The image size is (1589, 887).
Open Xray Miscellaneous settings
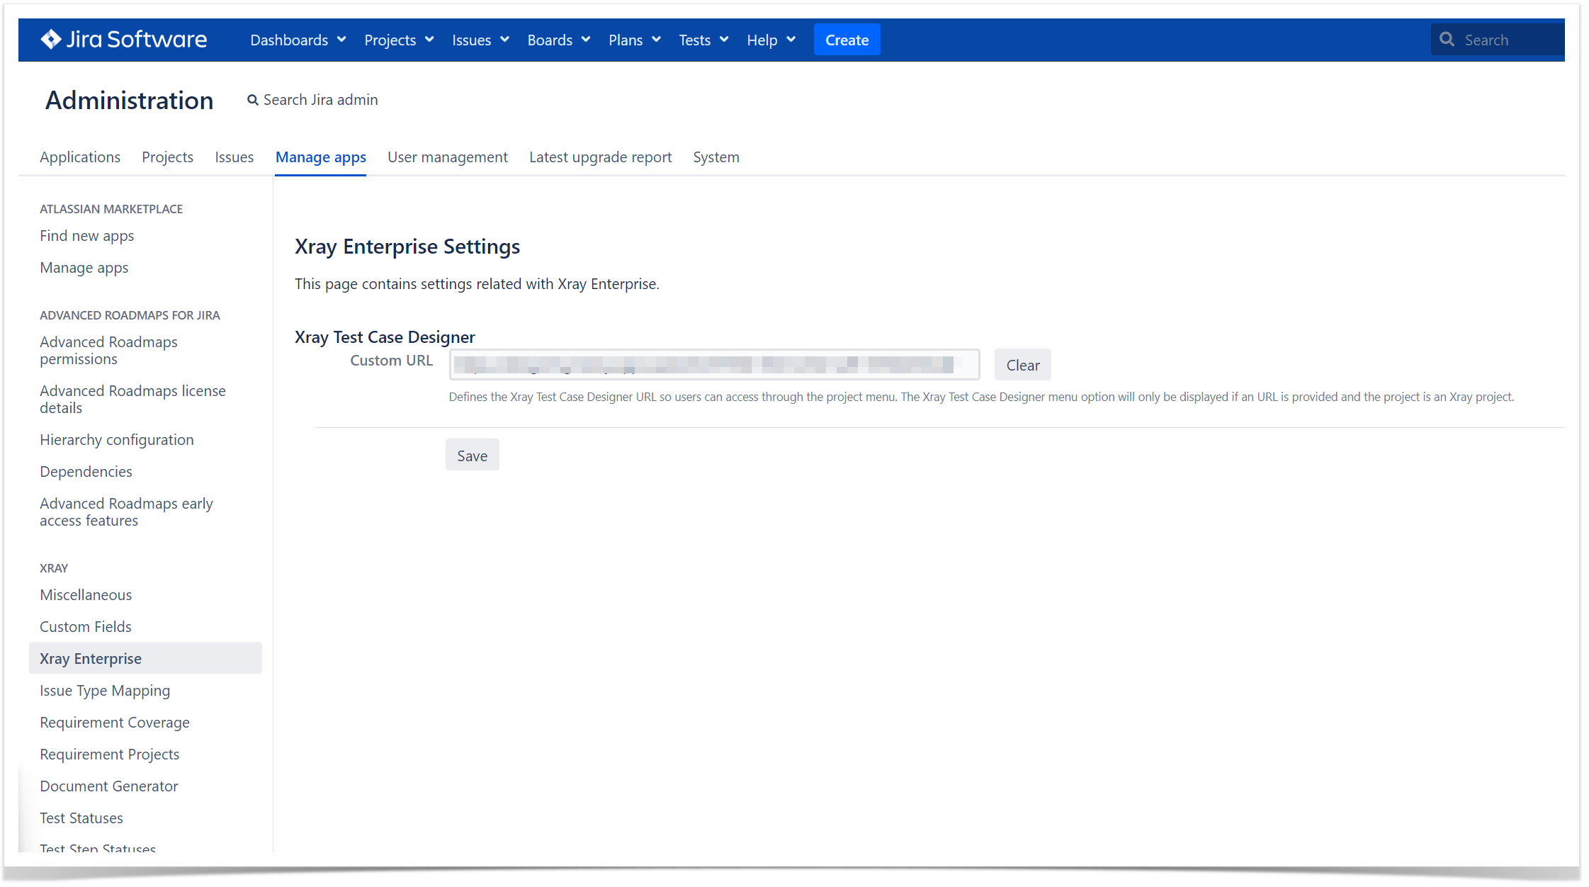pyautogui.click(x=86, y=595)
